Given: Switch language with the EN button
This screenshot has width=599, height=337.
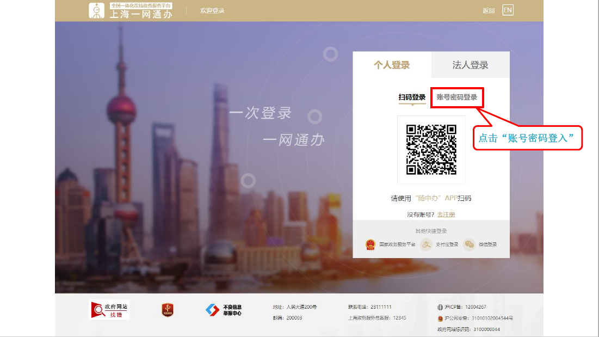Looking at the screenshot, I should click(507, 10).
